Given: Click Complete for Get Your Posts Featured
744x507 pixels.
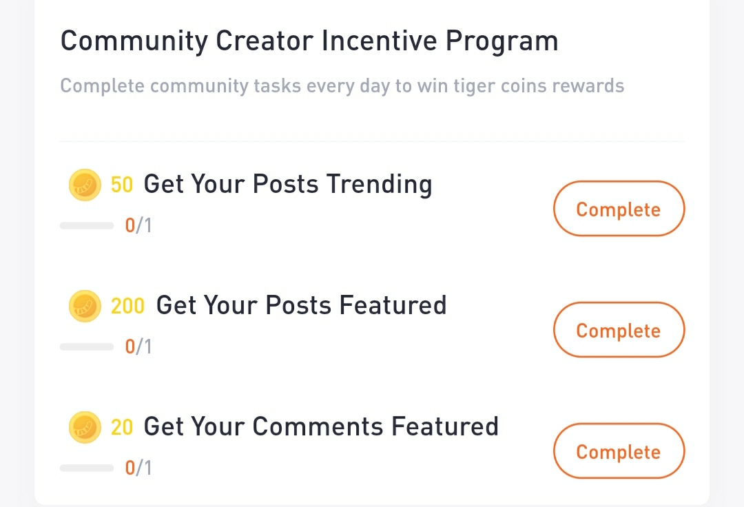Looking at the screenshot, I should pos(619,330).
